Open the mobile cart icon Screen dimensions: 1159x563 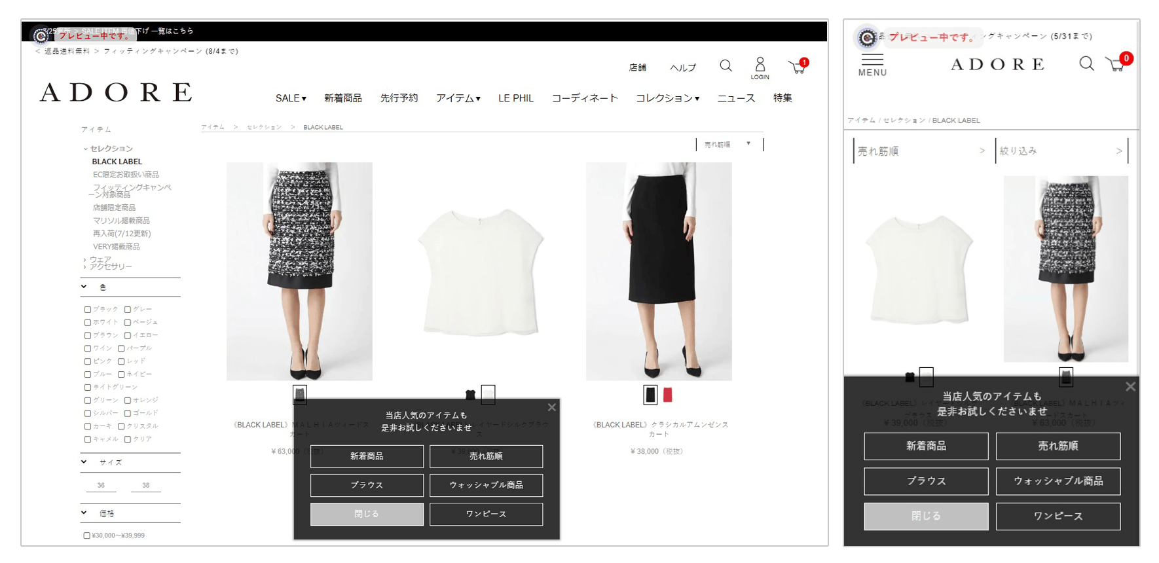pyautogui.click(x=1116, y=64)
